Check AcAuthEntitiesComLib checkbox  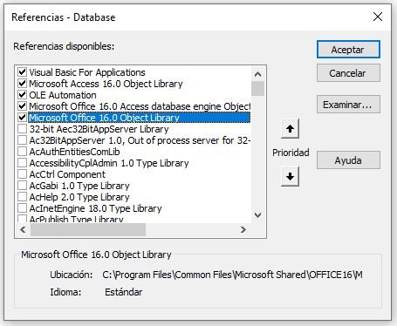[x=22, y=152]
